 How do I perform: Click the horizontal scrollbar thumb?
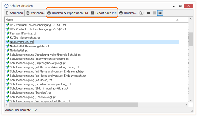pos(73,105)
